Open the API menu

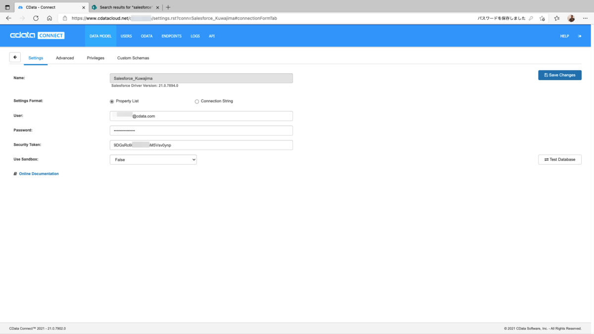[x=212, y=36]
